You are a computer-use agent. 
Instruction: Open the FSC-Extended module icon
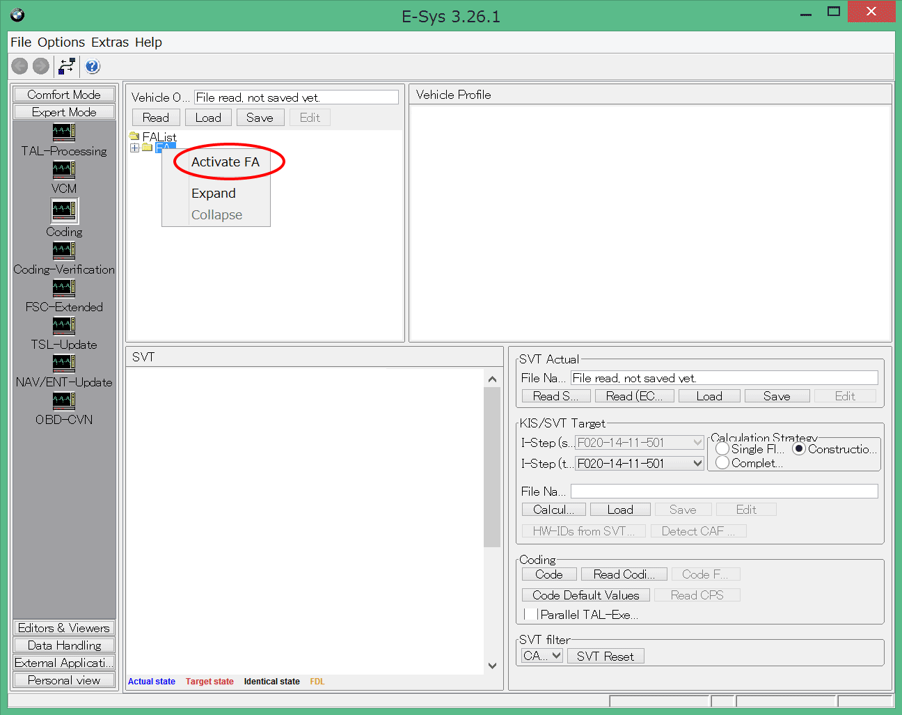pyautogui.click(x=64, y=288)
